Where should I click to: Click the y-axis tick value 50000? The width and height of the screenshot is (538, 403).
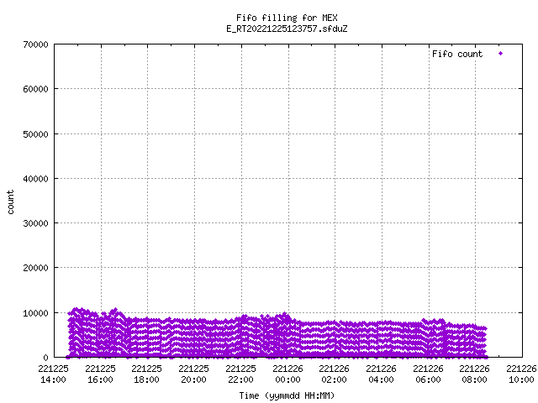[35, 134]
